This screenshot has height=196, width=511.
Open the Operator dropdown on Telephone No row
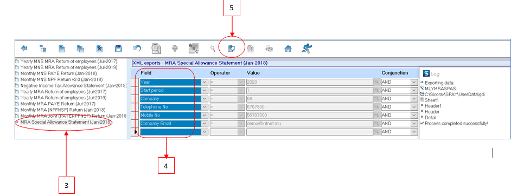241,107
